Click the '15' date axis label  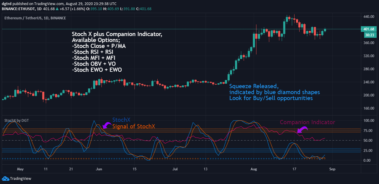[x=134, y=169]
